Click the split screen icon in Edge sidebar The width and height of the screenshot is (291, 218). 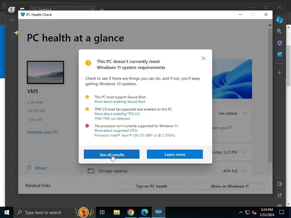point(280,184)
